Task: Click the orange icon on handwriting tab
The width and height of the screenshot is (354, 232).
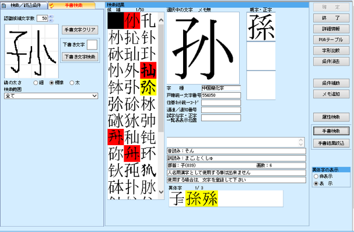Action: point(52,5)
